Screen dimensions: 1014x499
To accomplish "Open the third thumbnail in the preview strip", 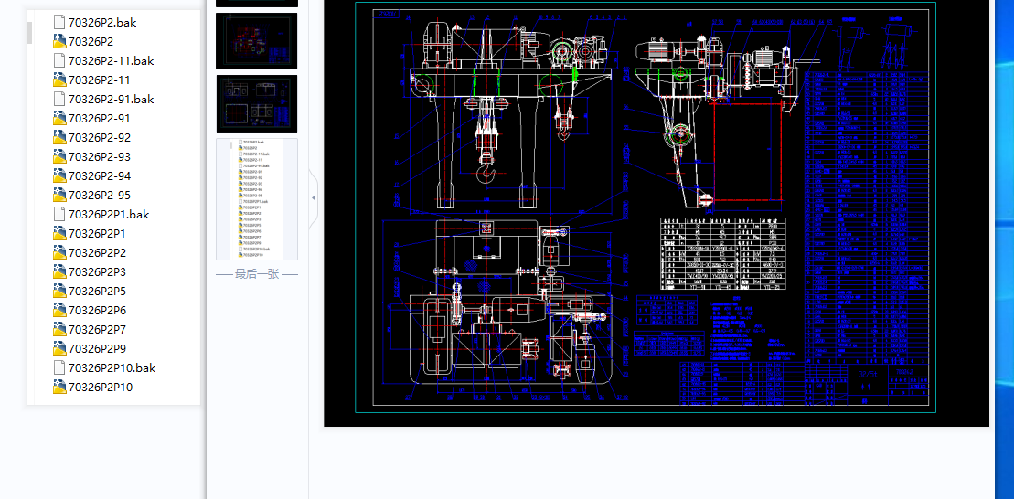I will 257,103.
